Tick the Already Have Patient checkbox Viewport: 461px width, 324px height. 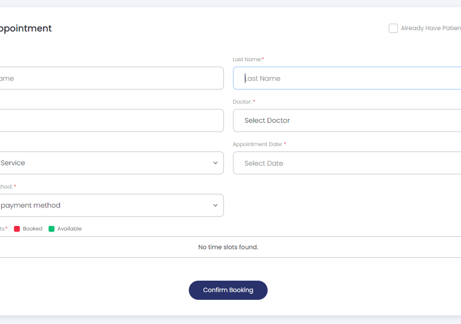point(393,28)
